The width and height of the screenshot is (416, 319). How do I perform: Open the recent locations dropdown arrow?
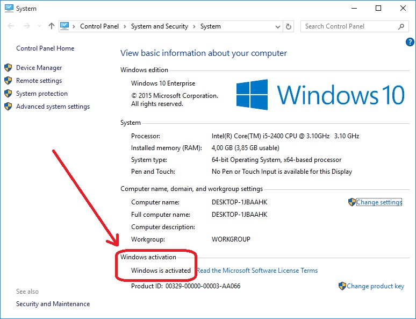pyautogui.click(x=40, y=26)
